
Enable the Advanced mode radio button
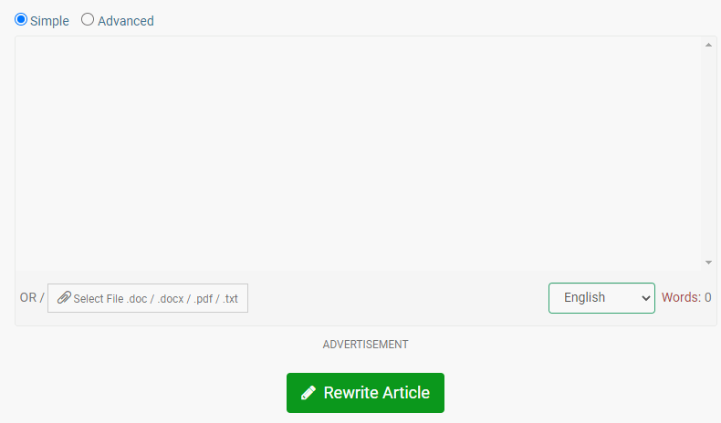(88, 19)
